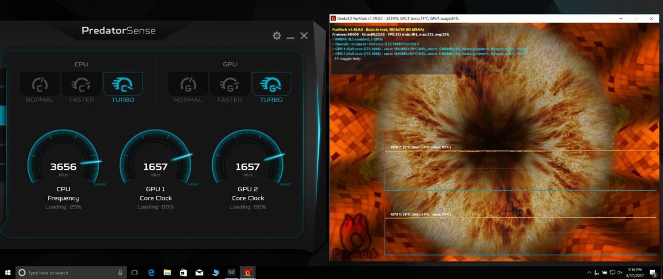Click 'GPU 1: 78°C' temperature graph label
Image resolution: width=663 pixels, height=279 pixels.
pos(420,213)
